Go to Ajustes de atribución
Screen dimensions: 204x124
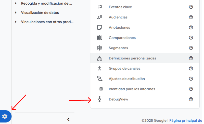(x=145, y=79)
